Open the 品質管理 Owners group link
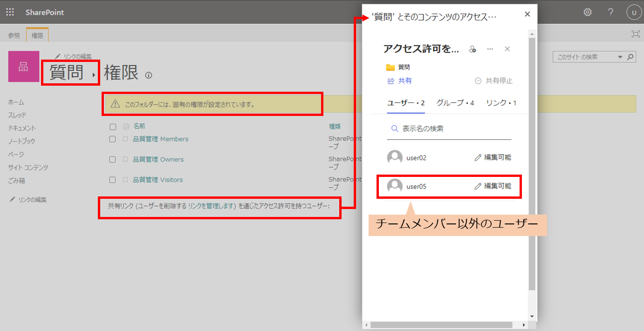Screen dimensions: 644x331 coord(158,160)
